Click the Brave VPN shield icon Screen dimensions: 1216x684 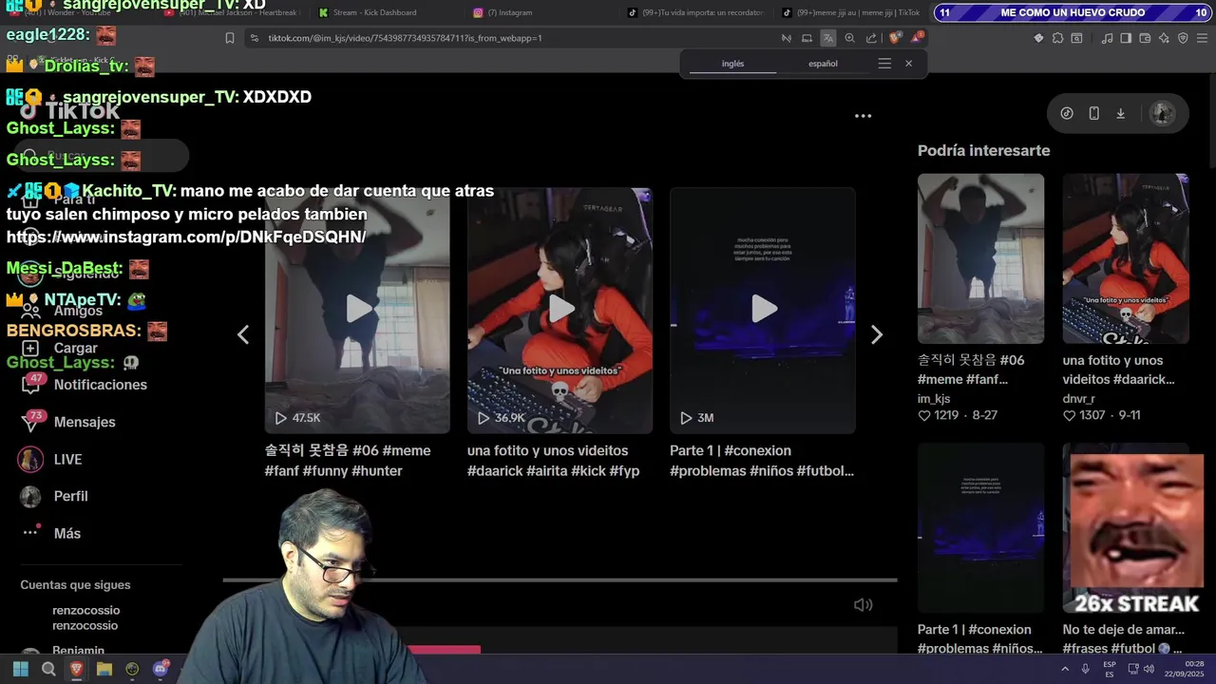1183,38
